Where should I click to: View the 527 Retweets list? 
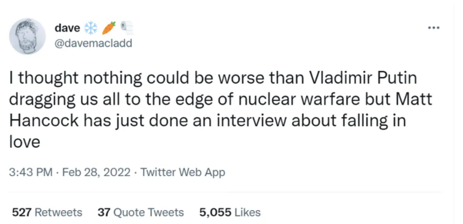click(x=47, y=213)
